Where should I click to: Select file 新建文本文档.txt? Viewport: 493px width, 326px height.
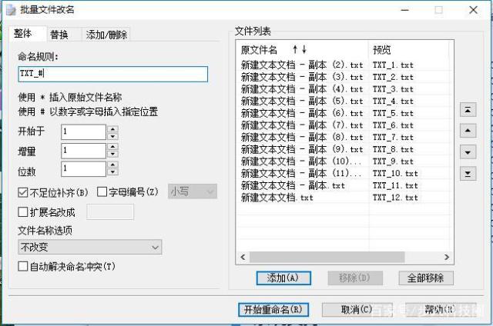coord(277,198)
